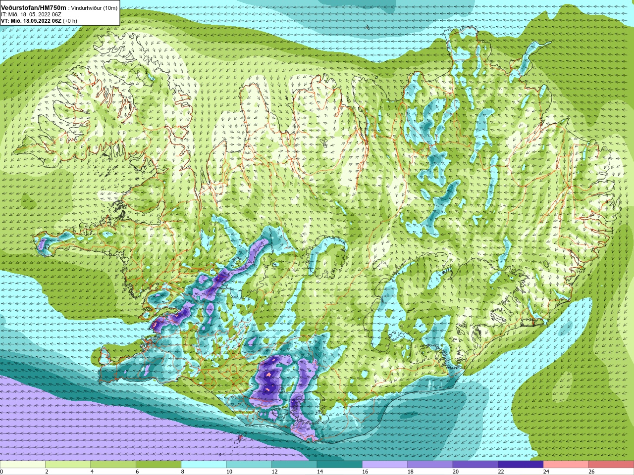Viewport: 634px width, 475px height.
Task: Click the yellow-green 2–4 legend swatch
Action: pyautogui.click(x=68, y=465)
